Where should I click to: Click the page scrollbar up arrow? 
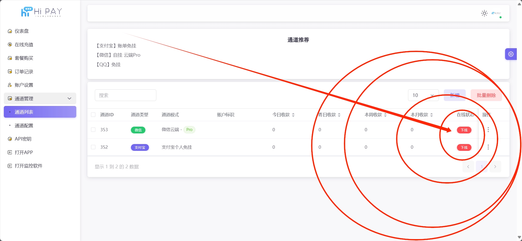coord(519,4)
